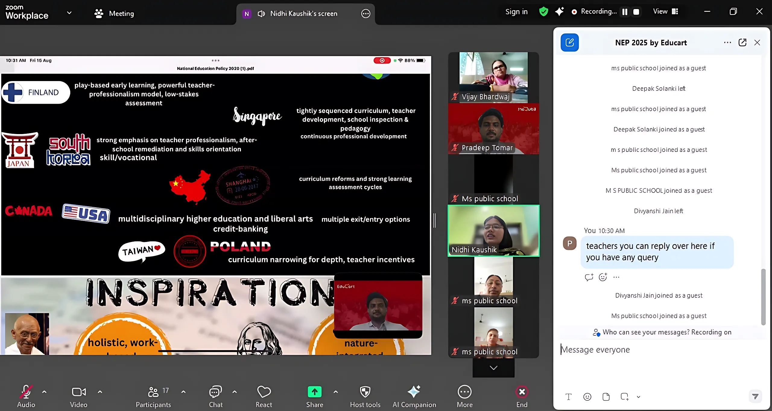Image resolution: width=772 pixels, height=411 pixels.
Task: Open screen share options ellipsis circle
Action: (366, 14)
